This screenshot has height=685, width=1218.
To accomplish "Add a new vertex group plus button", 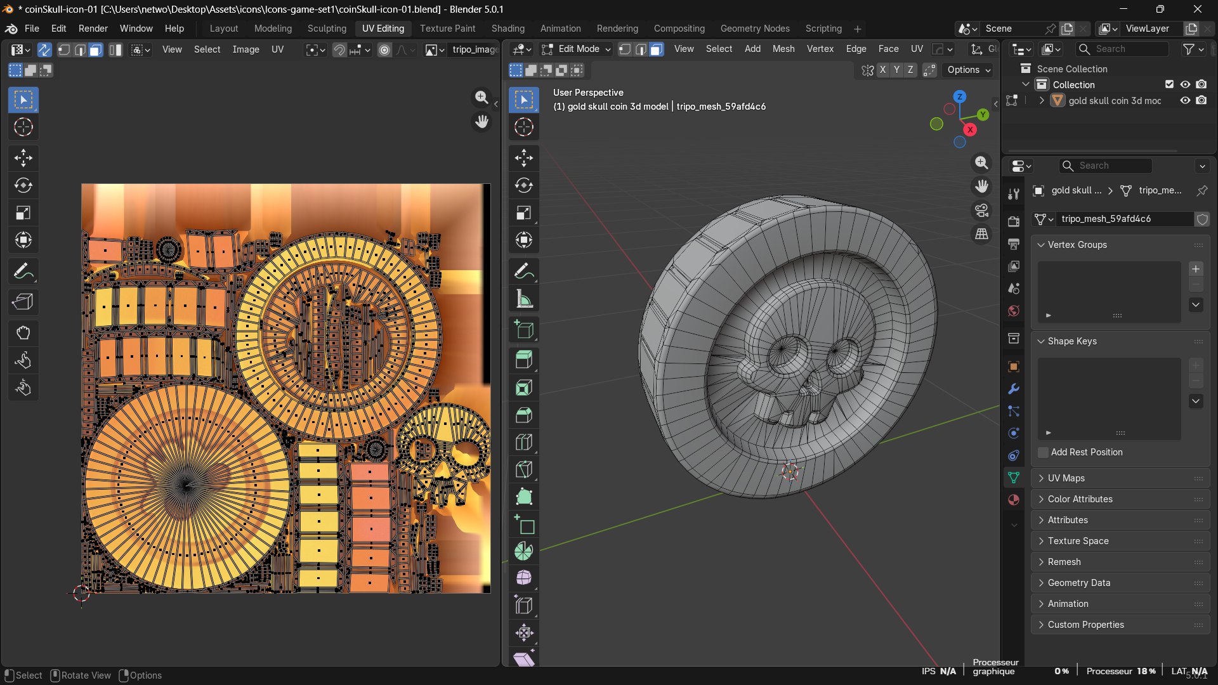I will coord(1196,269).
